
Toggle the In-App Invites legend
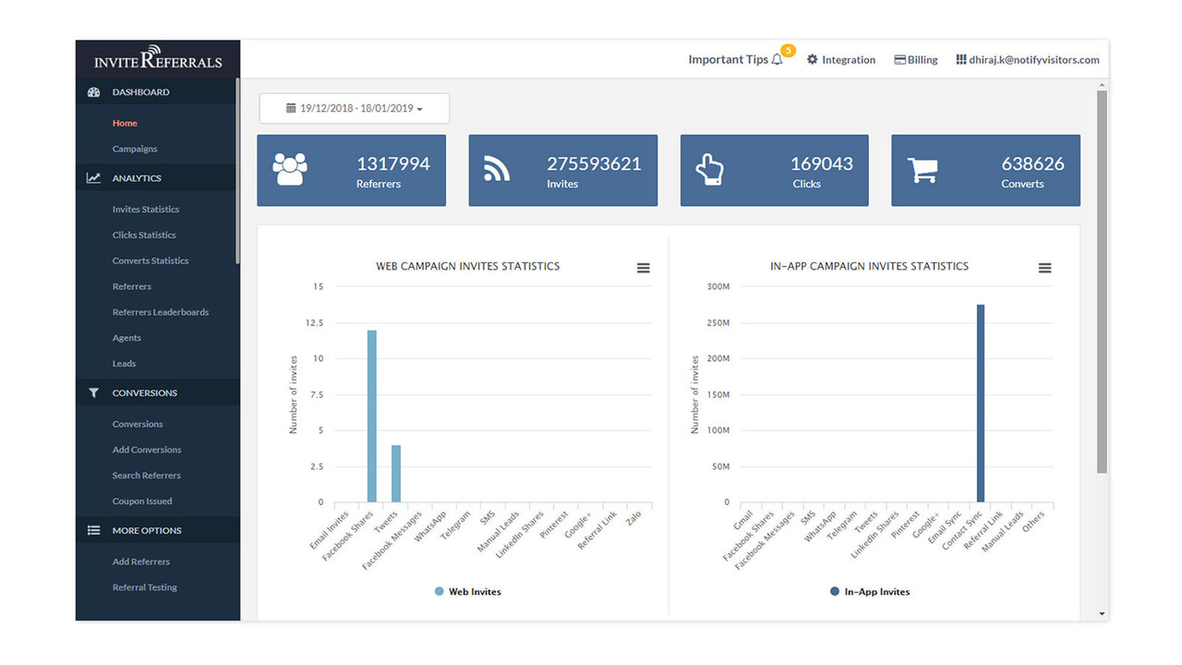(x=869, y=591)
